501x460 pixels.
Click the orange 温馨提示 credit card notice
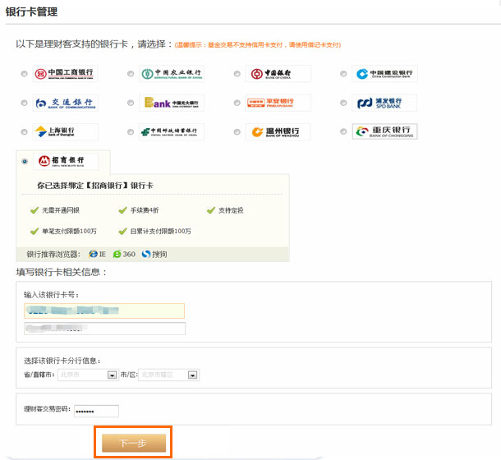(258, 44)
